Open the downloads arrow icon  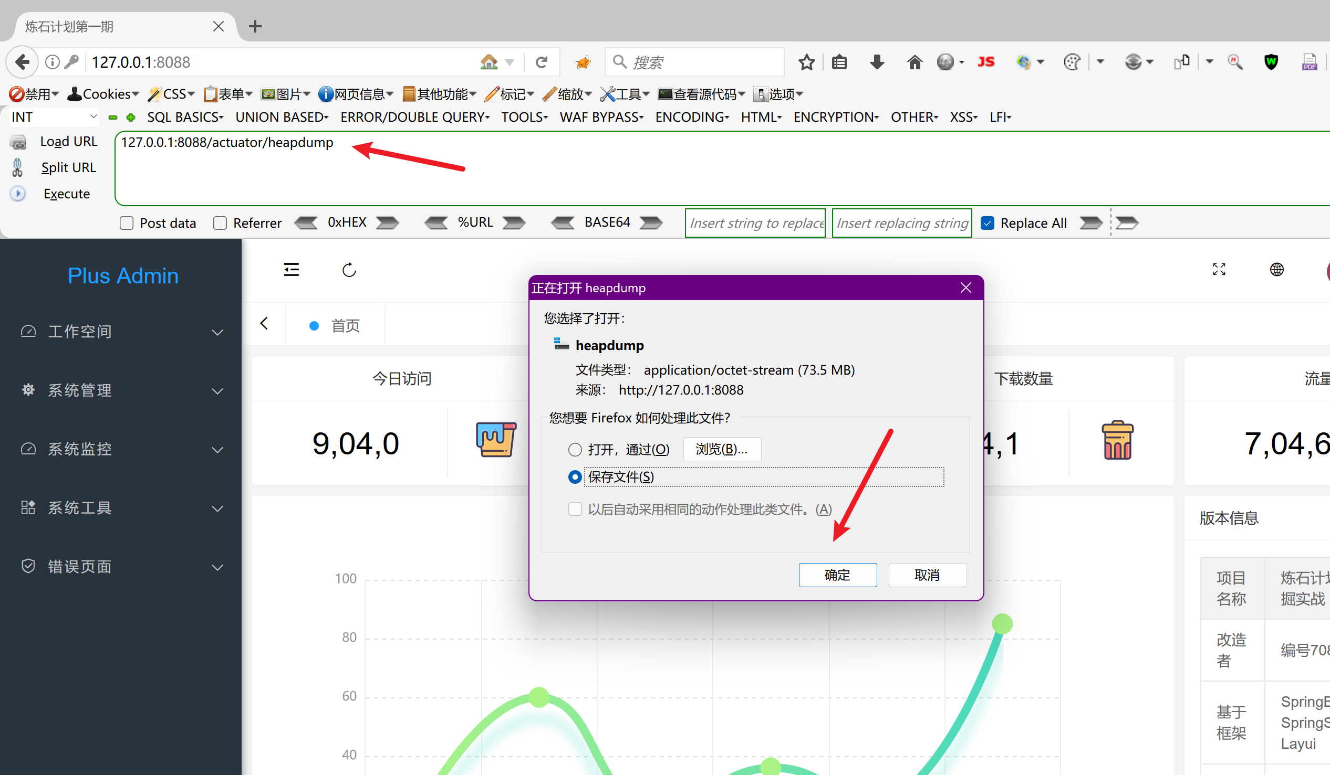pyautogui.click(x=877, y=62)
